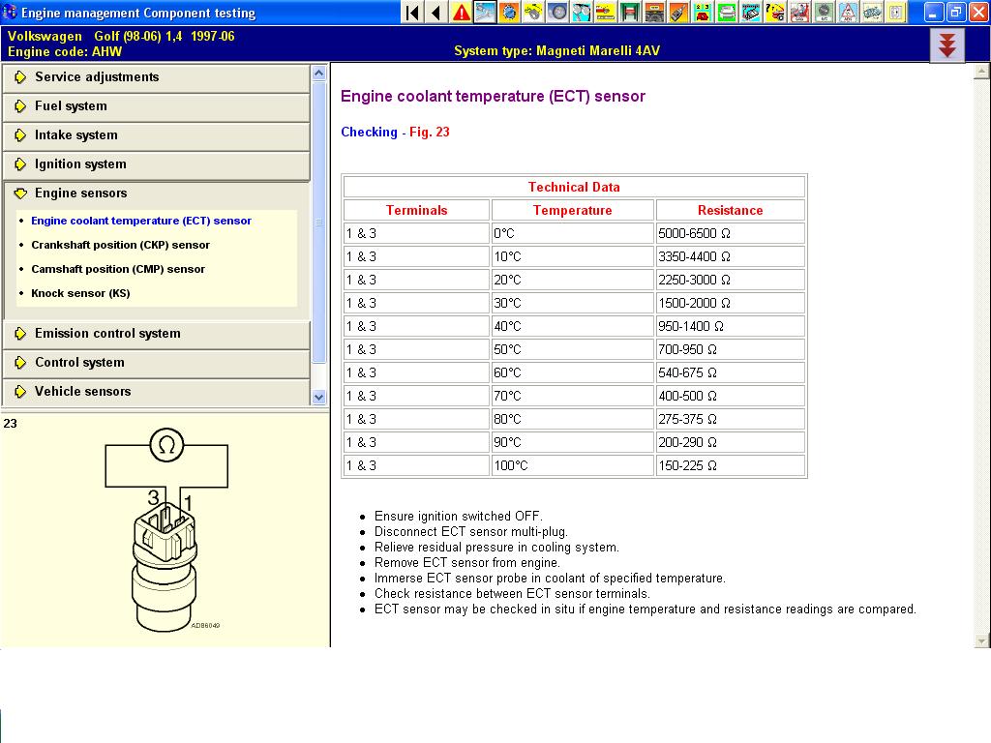Open the key remote toolbar icon

point(678,13)
